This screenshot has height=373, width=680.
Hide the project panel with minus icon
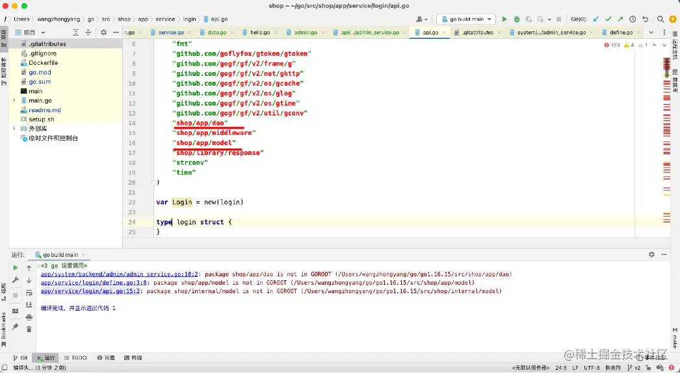pyautogui.click(x=116, y=32)
